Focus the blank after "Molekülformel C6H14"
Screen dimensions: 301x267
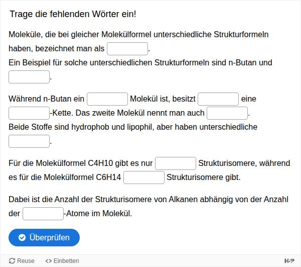[x=144, y=177]
